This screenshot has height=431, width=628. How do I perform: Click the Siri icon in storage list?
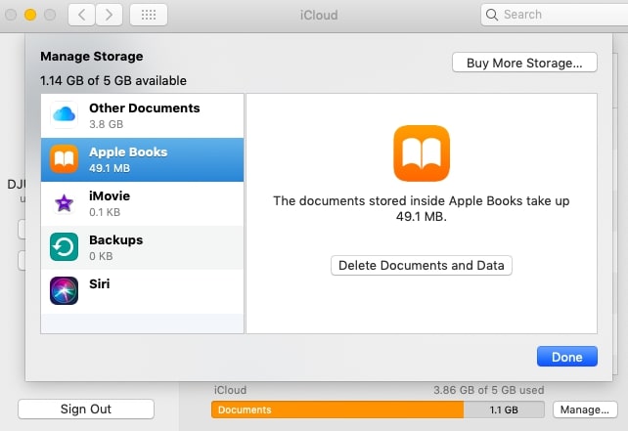65,291
